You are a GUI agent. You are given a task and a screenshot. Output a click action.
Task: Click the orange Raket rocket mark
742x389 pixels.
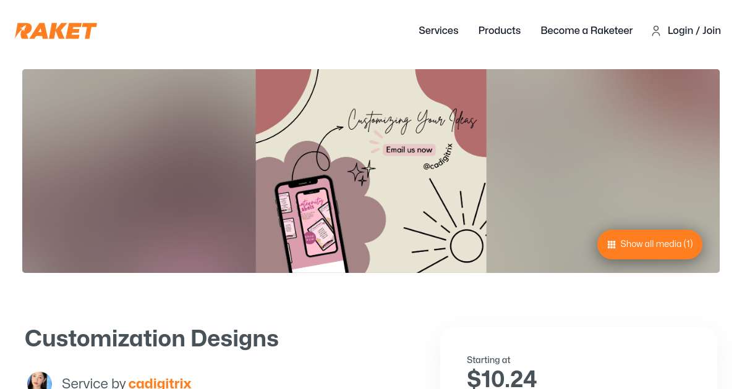(x=22, y=31)
